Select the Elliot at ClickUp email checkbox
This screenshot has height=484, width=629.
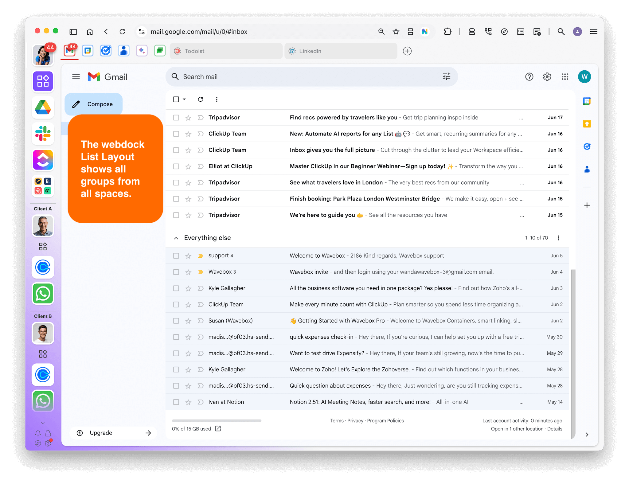tap(176, 166)
